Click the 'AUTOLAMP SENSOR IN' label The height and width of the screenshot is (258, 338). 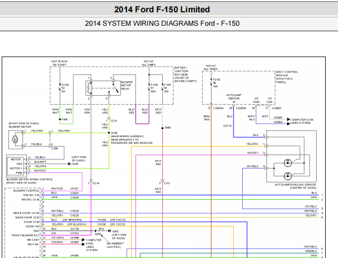pos(234,98)
